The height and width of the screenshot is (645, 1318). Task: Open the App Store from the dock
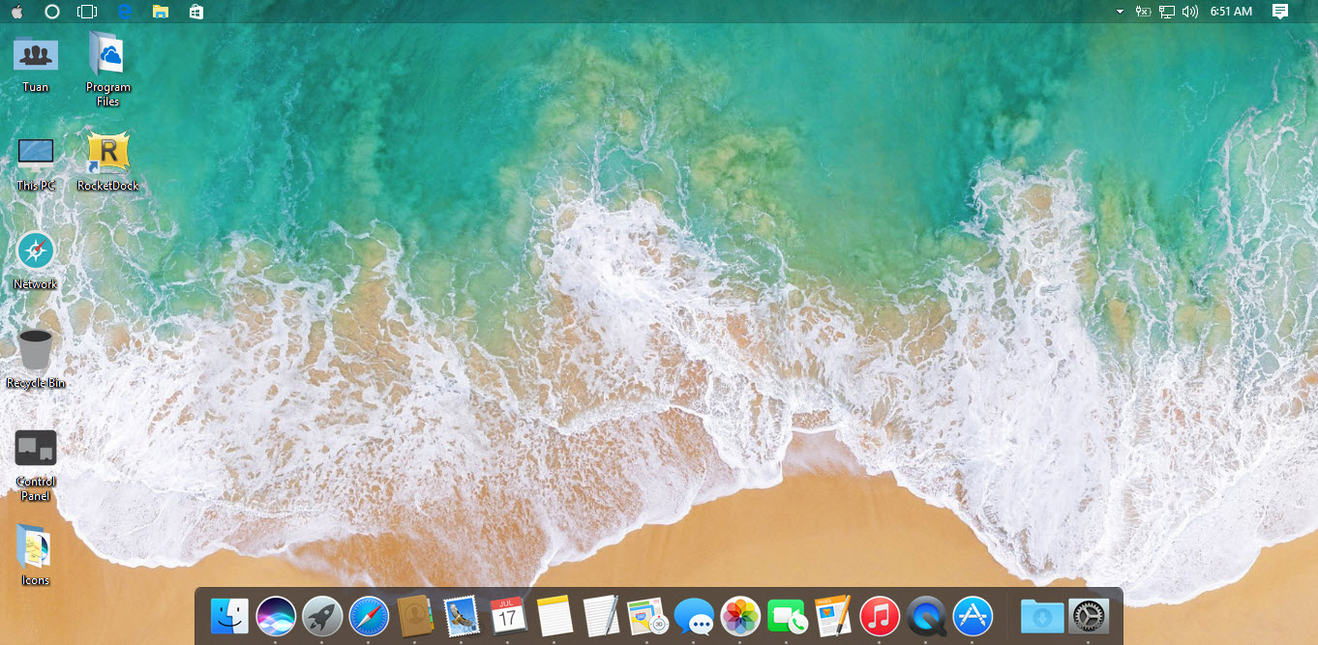point(973,616)
